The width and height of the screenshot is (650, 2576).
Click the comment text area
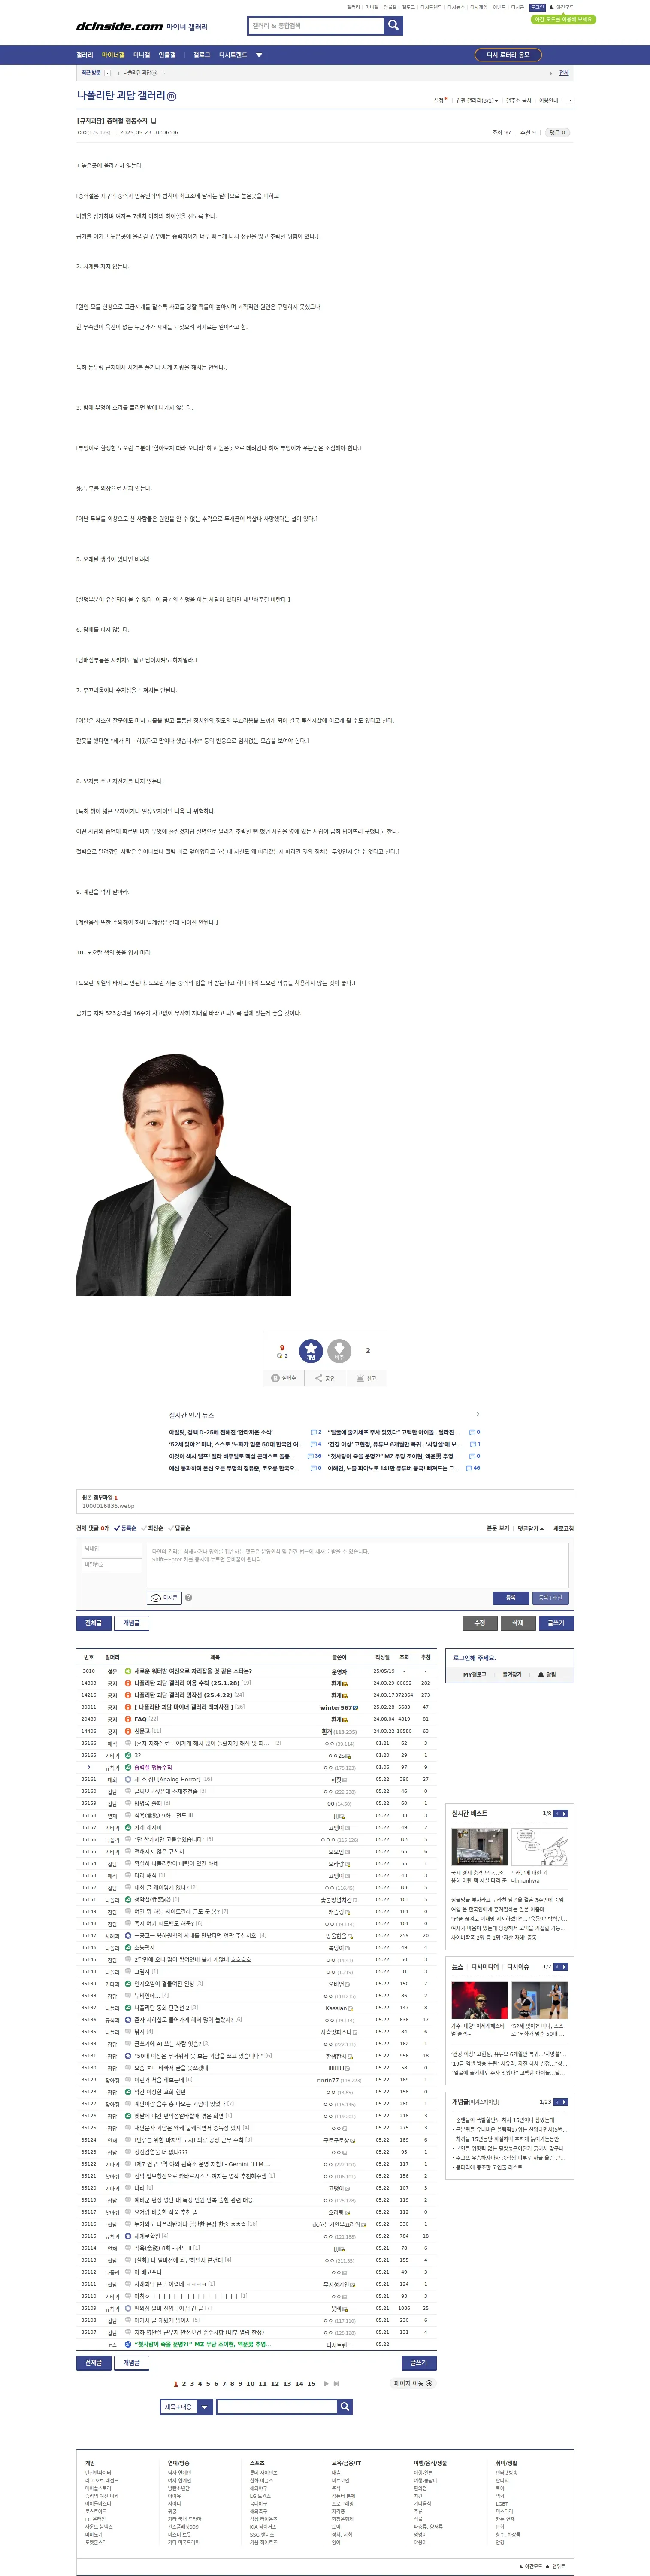358,1565
